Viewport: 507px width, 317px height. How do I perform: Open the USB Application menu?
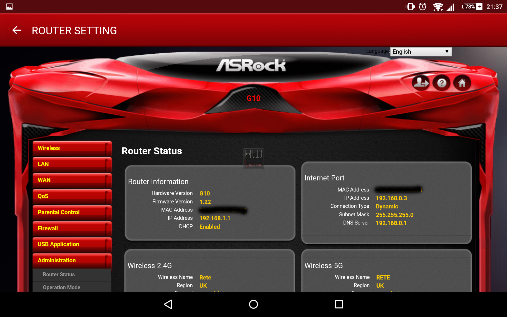(x=72, y=244)
